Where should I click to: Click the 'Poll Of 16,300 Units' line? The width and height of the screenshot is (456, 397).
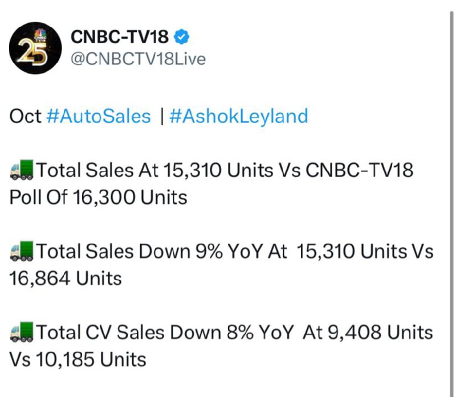(x=98, y=198)
